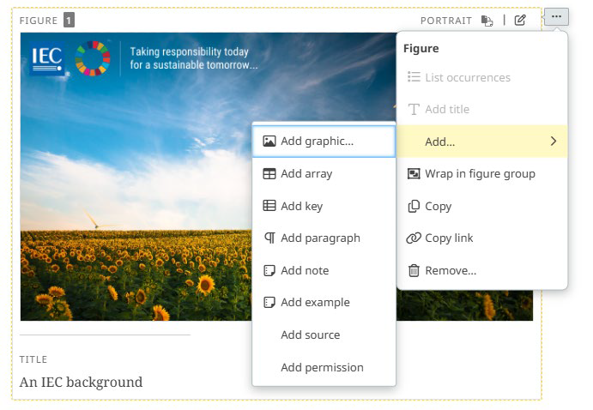Click the image icon beside Add graphic
Screen dimensions: 593x410
click(269, 141)
